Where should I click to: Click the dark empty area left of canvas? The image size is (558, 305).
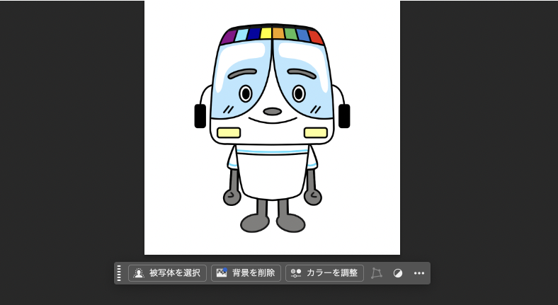[x=71, y=142]
